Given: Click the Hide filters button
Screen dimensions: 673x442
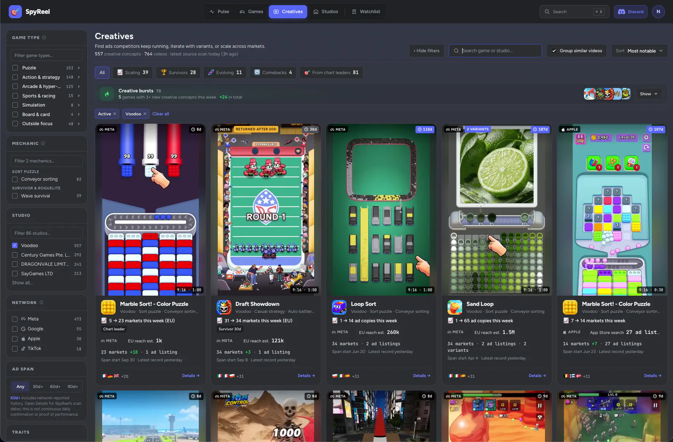Looking at the screenshot, I should coord(426,51).
